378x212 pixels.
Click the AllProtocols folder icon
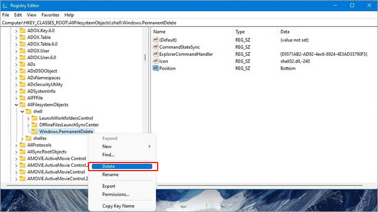tap(23, 145)
